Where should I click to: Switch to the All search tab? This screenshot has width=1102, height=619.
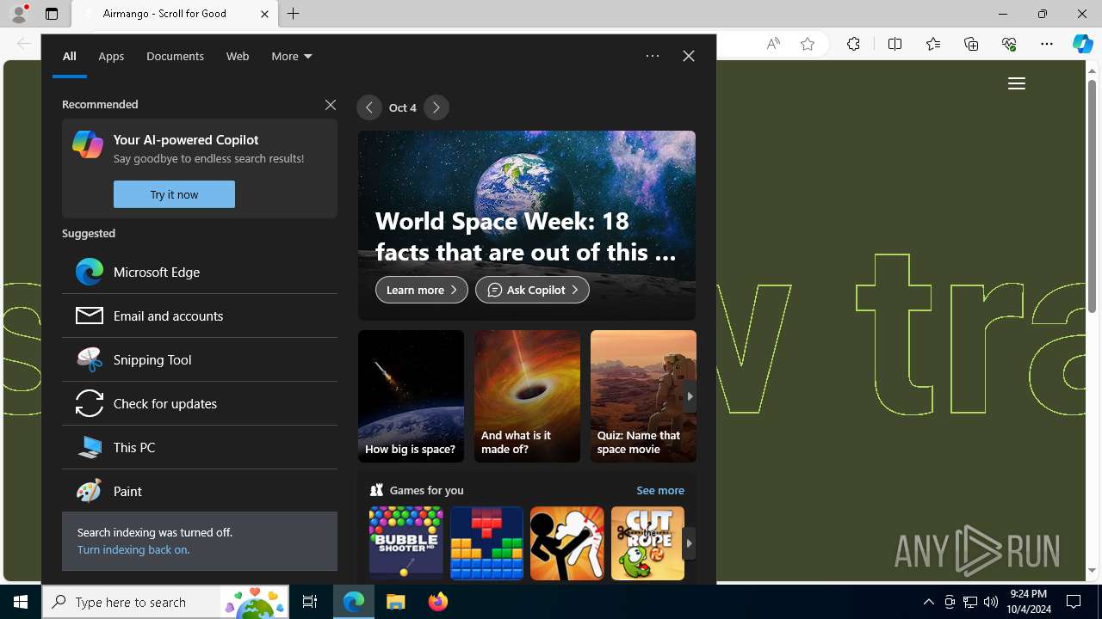(70, 56)
